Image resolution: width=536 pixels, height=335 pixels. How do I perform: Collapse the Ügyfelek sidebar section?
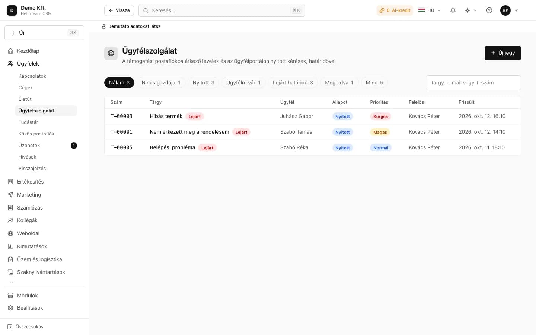(44, 64)
